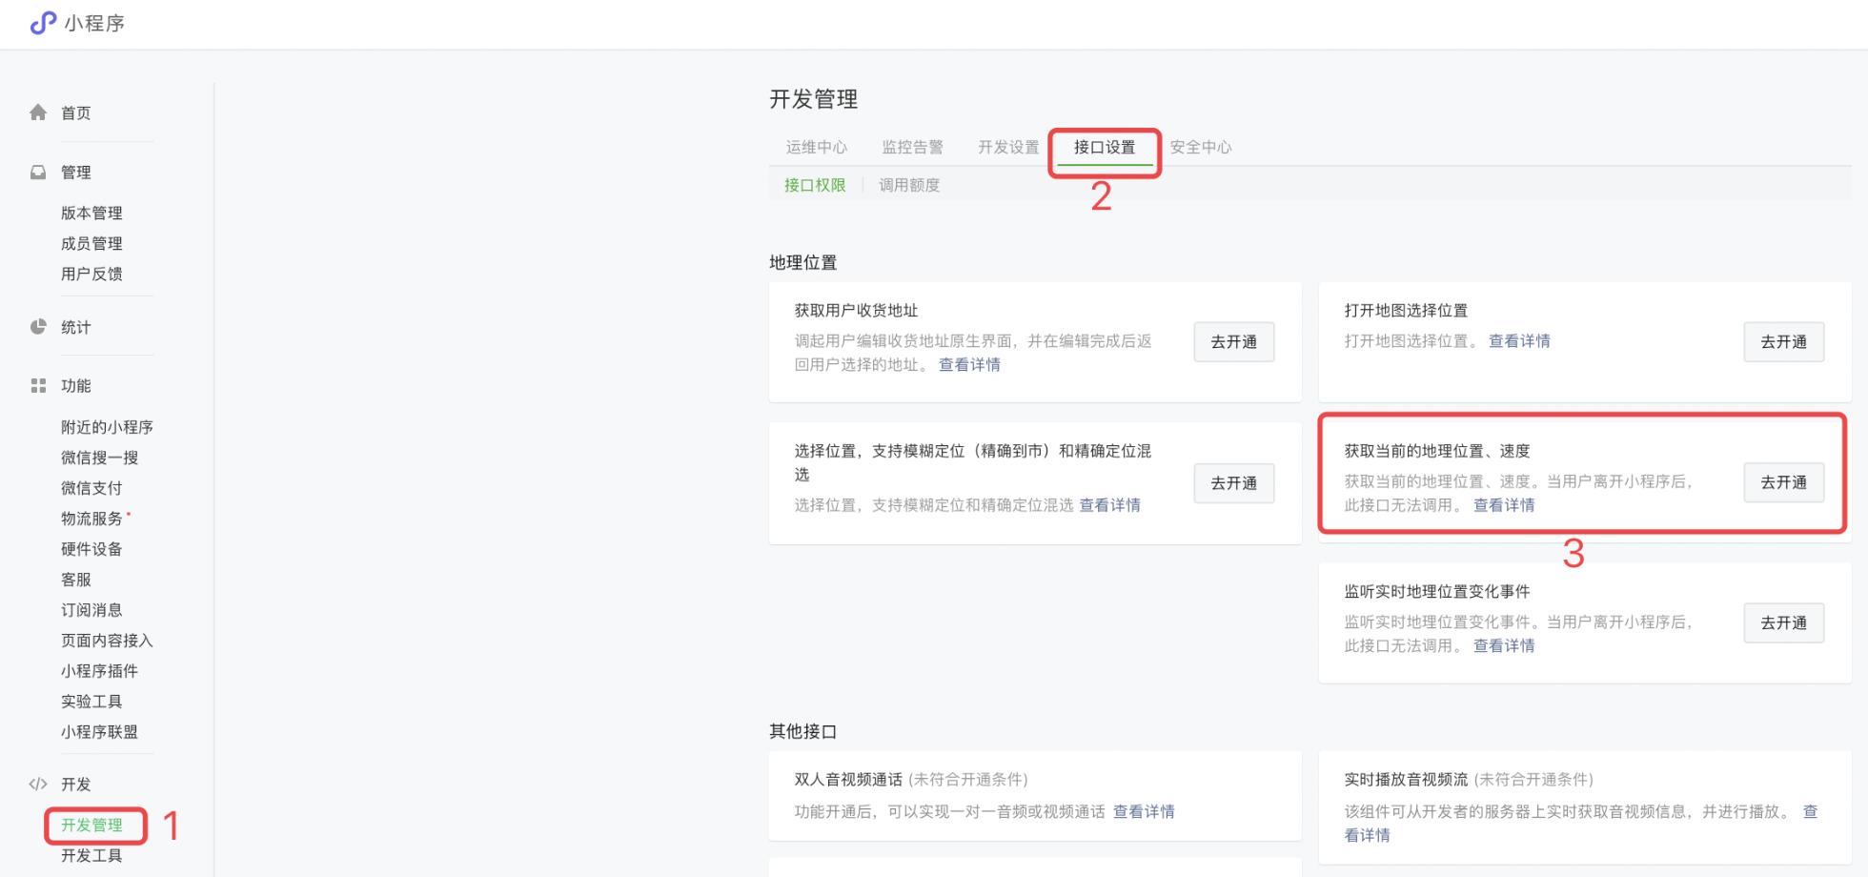Open 查看详情 link under 获取用户收货地址

969,364
